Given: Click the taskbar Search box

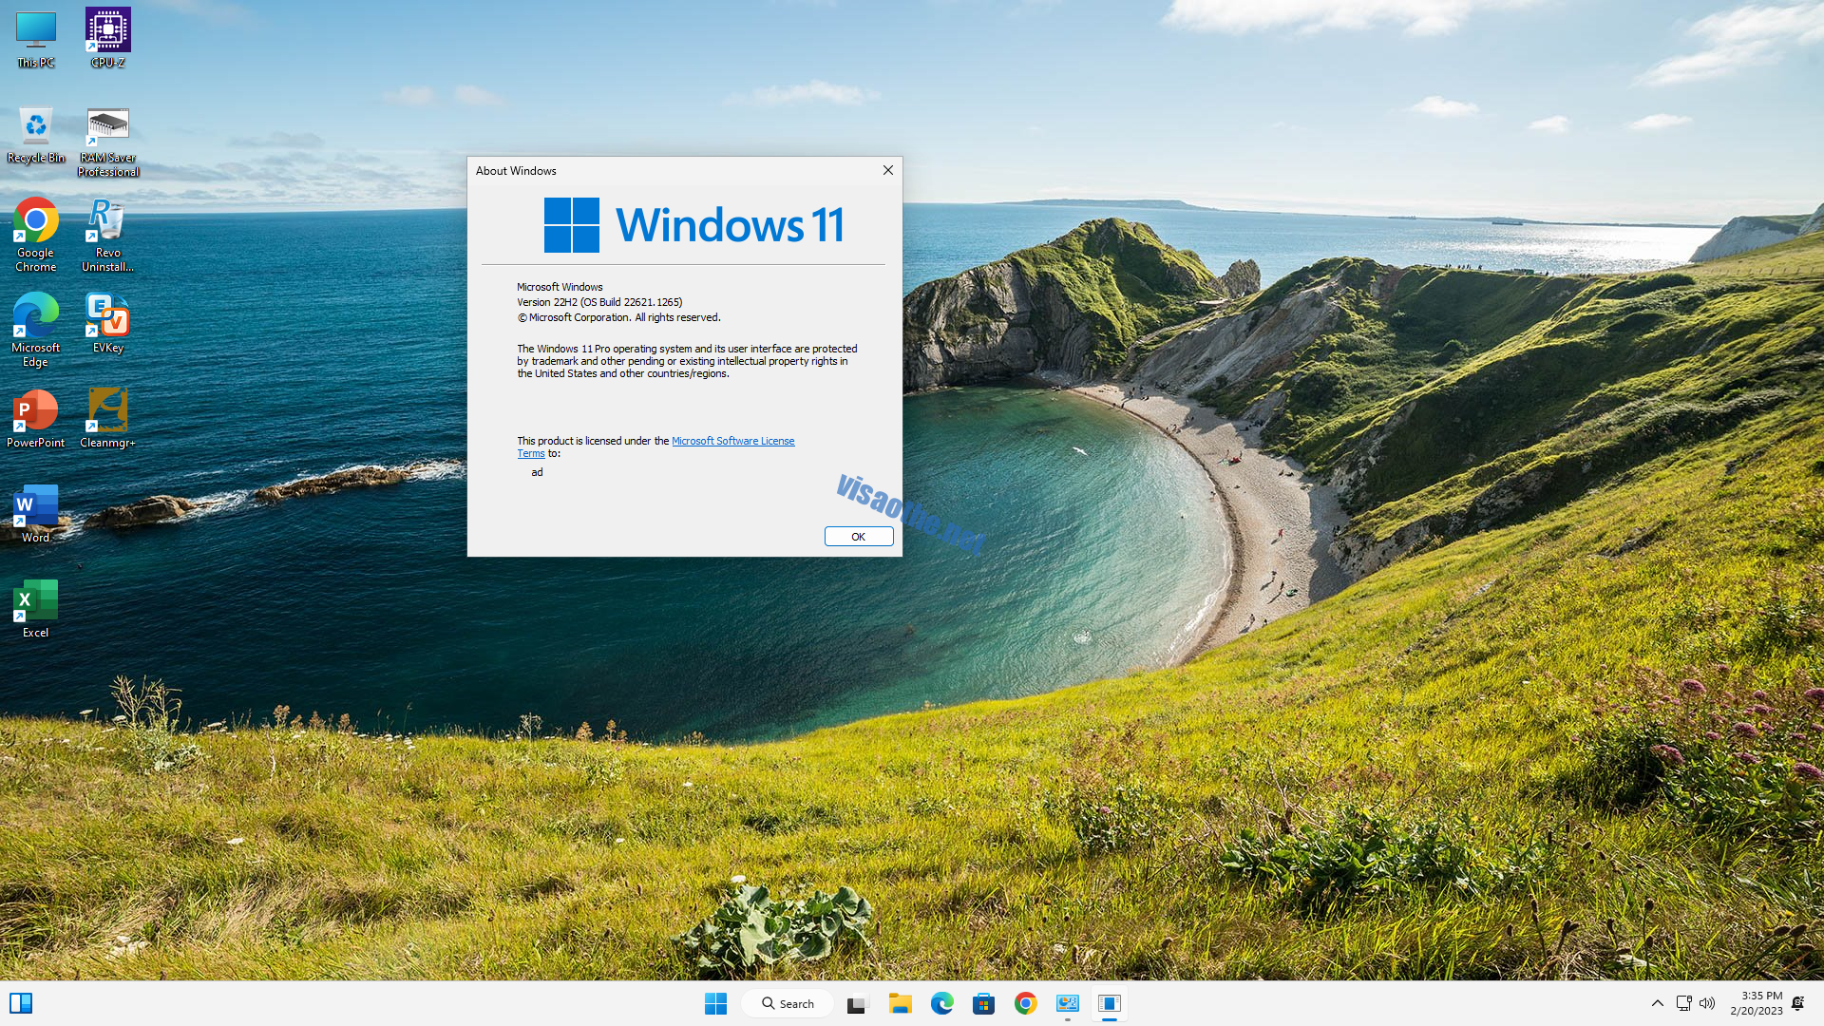Looking at the screenshot, I should 788,1003.
